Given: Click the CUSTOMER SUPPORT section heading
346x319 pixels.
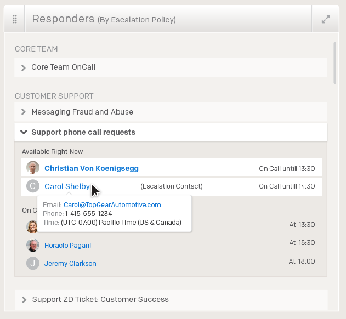Looking at the screenshot, I should pyautogui.click(x=54, y=96).
